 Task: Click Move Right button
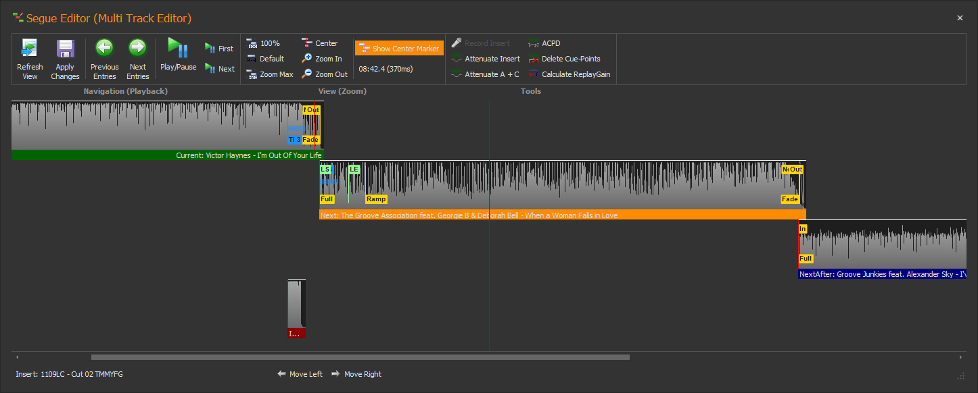(356, 374)
